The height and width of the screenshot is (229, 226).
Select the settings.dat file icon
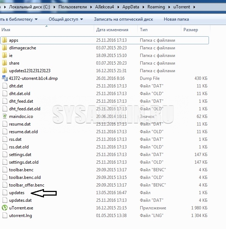click(5, 155)
